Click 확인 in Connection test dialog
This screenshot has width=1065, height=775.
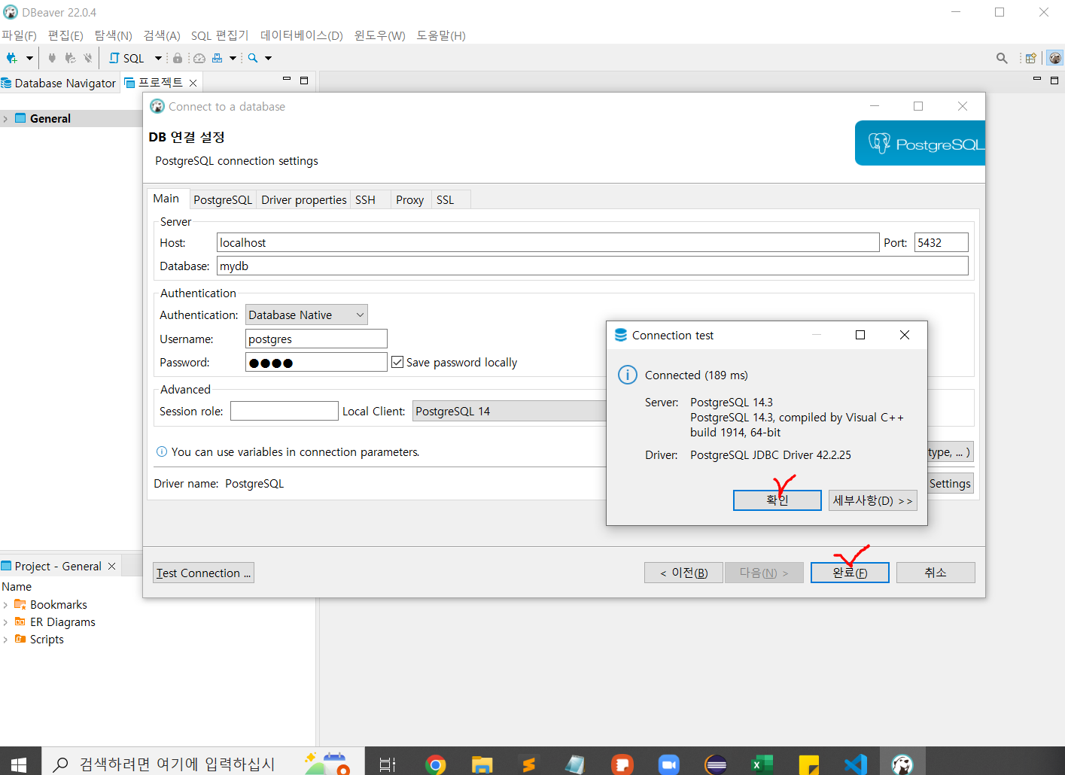(x=777, y=500)
